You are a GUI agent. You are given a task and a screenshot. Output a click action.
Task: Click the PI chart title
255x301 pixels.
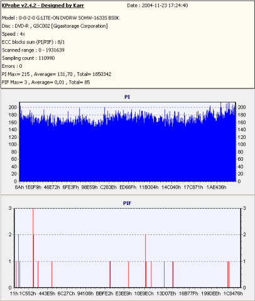(x=127, y=97)
